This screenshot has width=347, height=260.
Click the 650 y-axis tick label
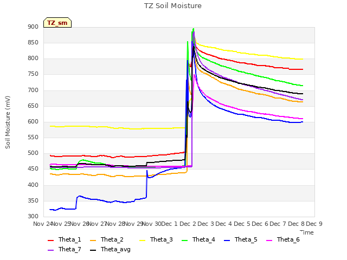tap(33, 106)
